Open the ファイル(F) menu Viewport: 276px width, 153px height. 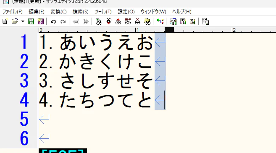(12, 12)
